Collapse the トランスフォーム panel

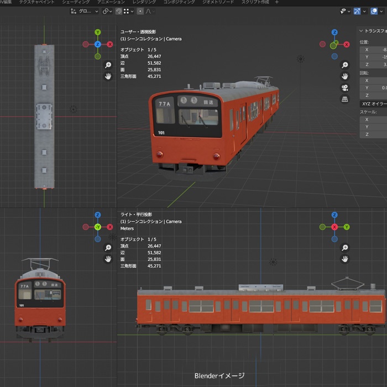[361, 31]
